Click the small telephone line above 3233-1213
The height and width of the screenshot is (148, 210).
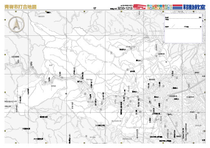click(x=127, y=6)
